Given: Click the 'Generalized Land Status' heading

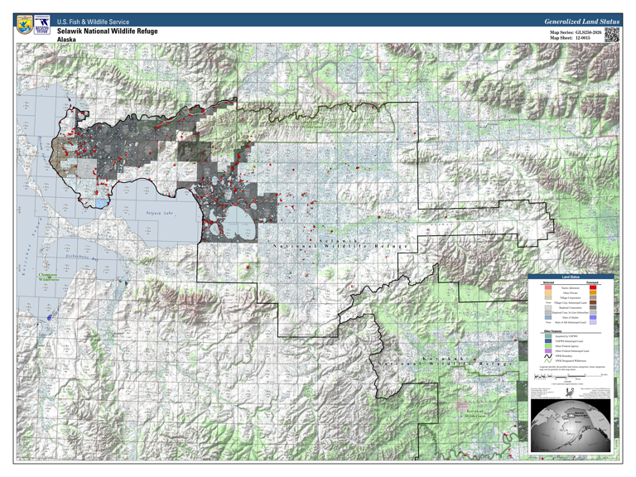Looking at the screenshot, I should 581,22.
